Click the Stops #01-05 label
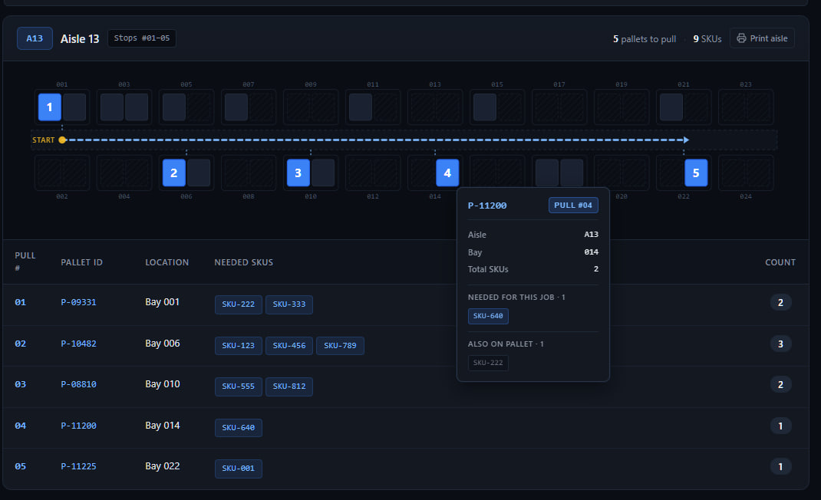 tap(141, 38)
